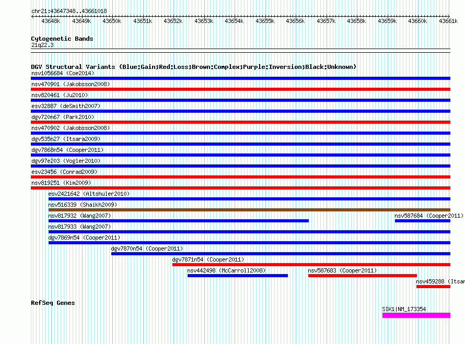Click esv23456 (Conrad2009) variant label
The image size is (465, 344).
(64, 172)
